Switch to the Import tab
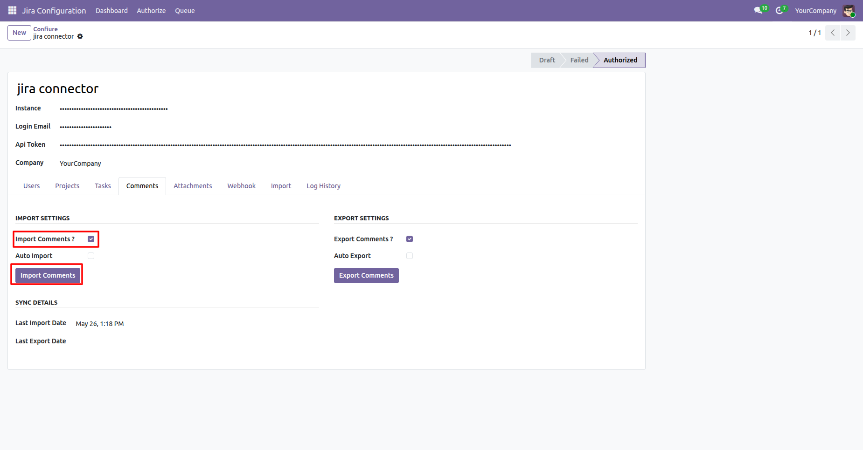863x450 pixels. click(x=281, y=186)
